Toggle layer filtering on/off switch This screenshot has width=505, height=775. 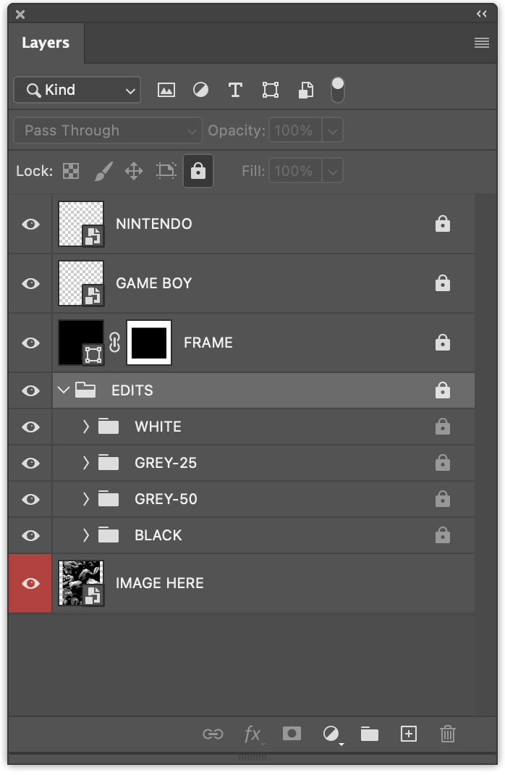pos(338,90)
